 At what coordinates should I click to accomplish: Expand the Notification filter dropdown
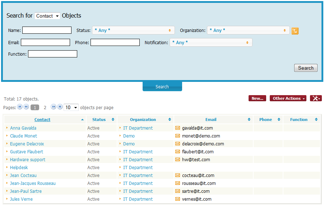(211, 43)
